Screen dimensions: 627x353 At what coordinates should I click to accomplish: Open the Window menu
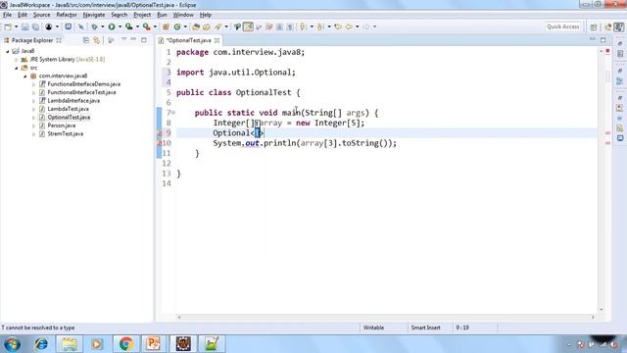point(183,15)
